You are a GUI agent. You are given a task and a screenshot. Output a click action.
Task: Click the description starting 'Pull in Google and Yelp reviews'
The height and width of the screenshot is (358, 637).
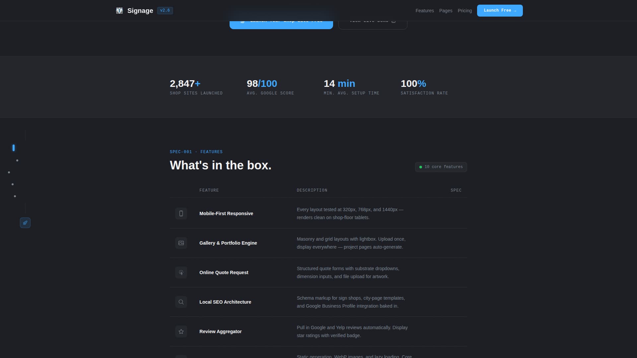(x=352, y=331)
